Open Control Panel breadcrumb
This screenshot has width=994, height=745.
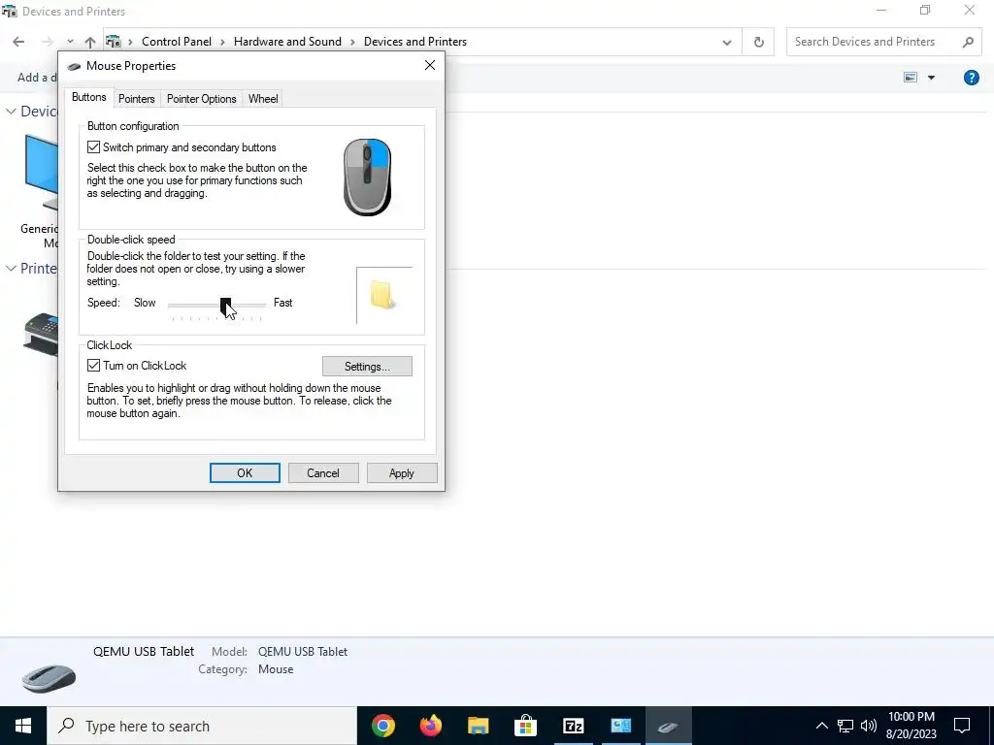(177, 42)
